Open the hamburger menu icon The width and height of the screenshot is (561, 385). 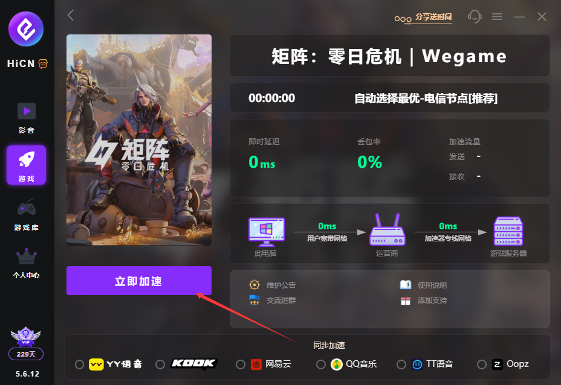tap(496, 16)
